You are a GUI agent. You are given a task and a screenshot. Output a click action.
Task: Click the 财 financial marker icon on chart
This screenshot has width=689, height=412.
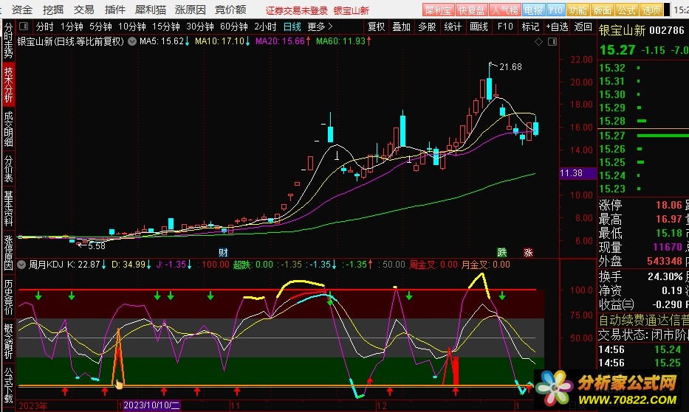click(223, 252)
